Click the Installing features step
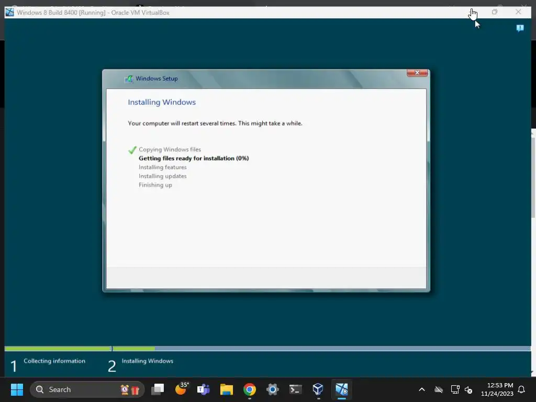The width and height of the screenshot is (536, 402). 162,167
